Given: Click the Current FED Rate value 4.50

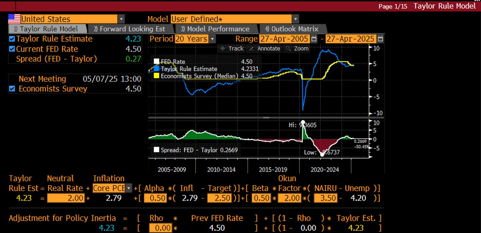Looking at the screenshot, I should click(x=133, y=49).
